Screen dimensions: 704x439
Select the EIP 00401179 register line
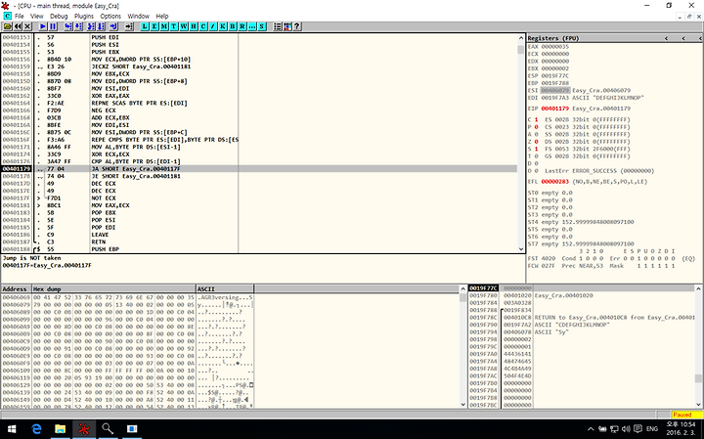[579, 109]
